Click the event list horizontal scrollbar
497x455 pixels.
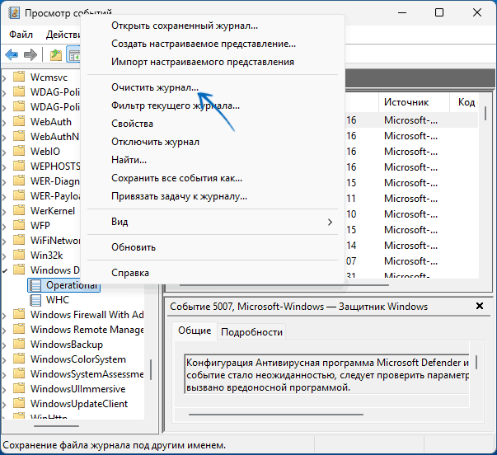coord(284,285)
